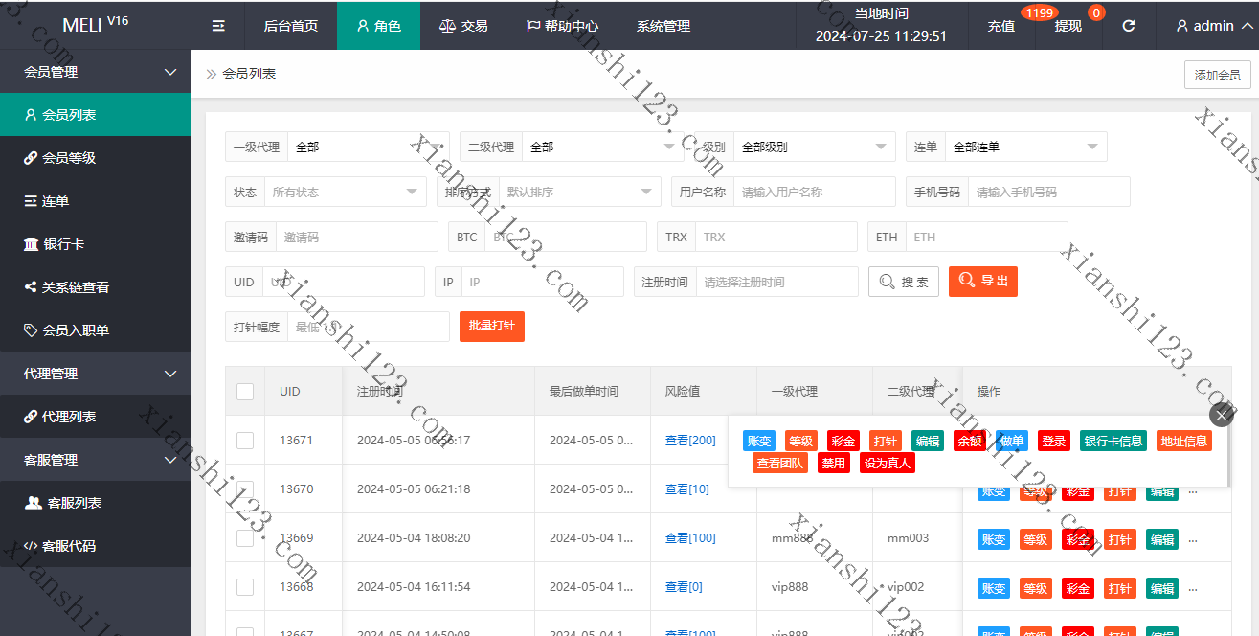This screenshot has width=1259, height=636.
Task: Focus the 用户名称 input field
Action: click(x=814, y=192)
